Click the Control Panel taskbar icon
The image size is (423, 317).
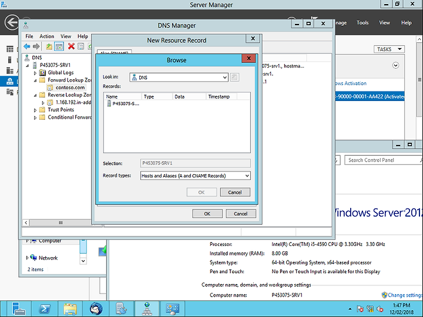pos(172,309)
